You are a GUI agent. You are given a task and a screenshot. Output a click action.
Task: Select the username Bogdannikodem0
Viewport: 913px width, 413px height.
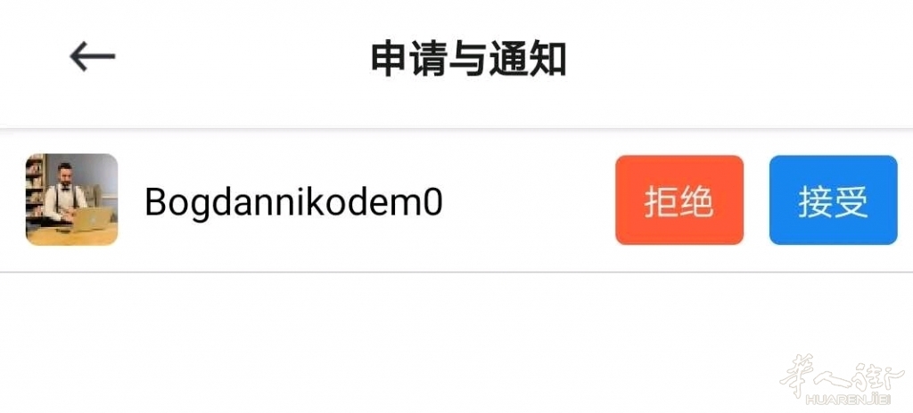(294, 202)
